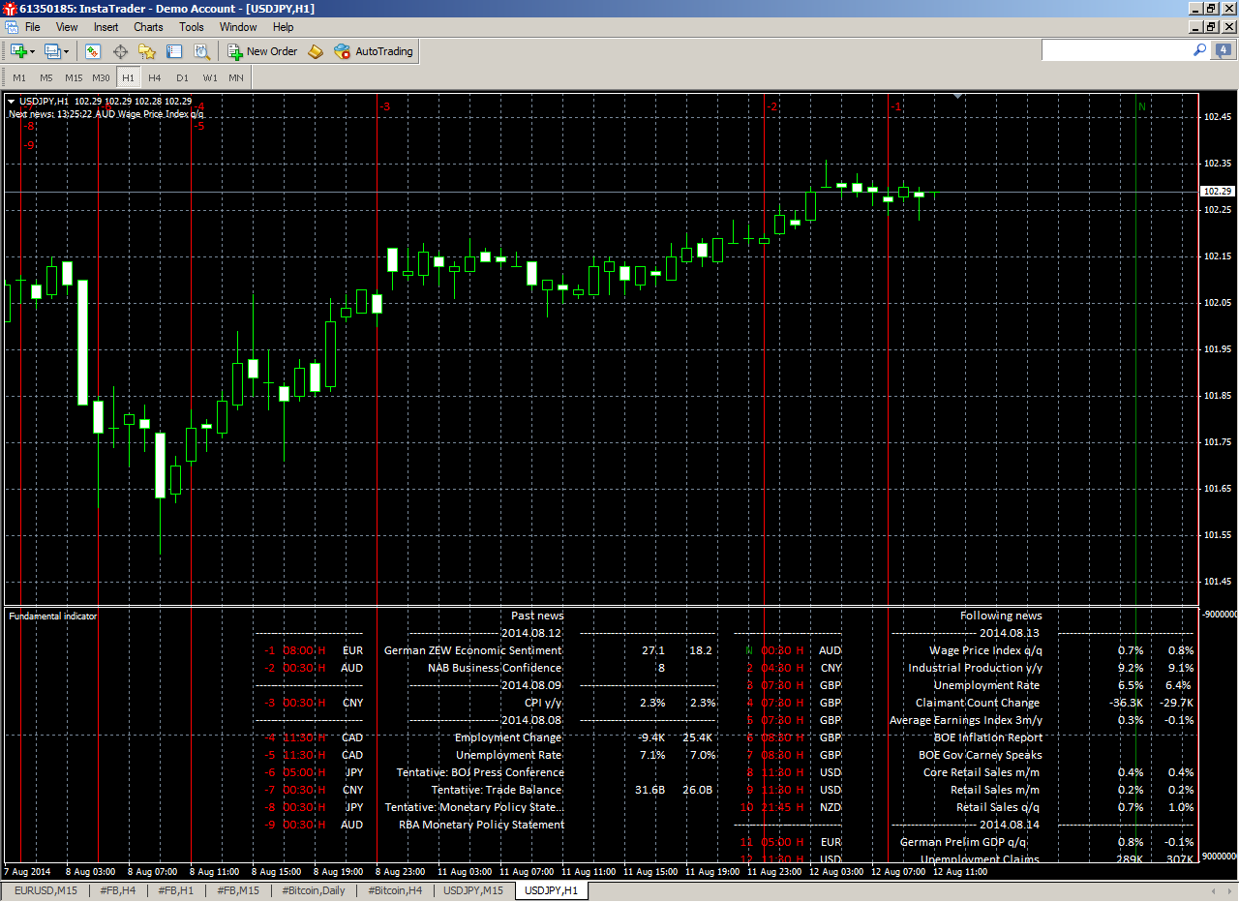1239x902 pixels.
Task: Toggle the Market Watch window icon
Action: pos(94,51)
